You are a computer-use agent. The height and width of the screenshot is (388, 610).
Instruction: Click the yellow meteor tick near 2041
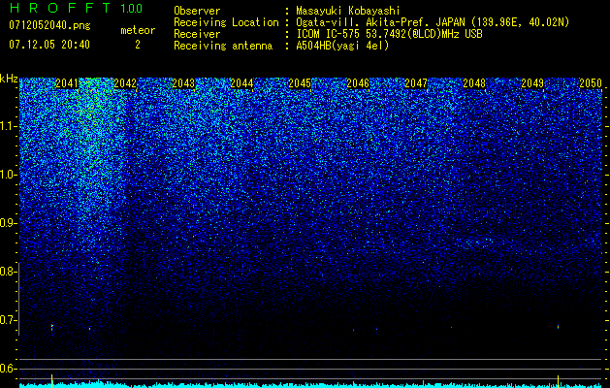[51, 380]
